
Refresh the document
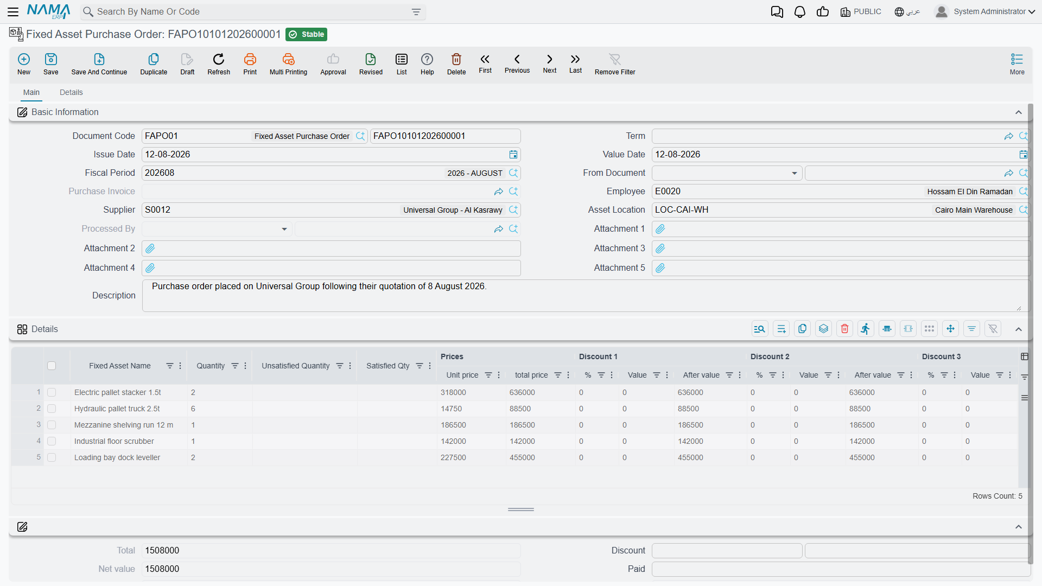[219, 64]
